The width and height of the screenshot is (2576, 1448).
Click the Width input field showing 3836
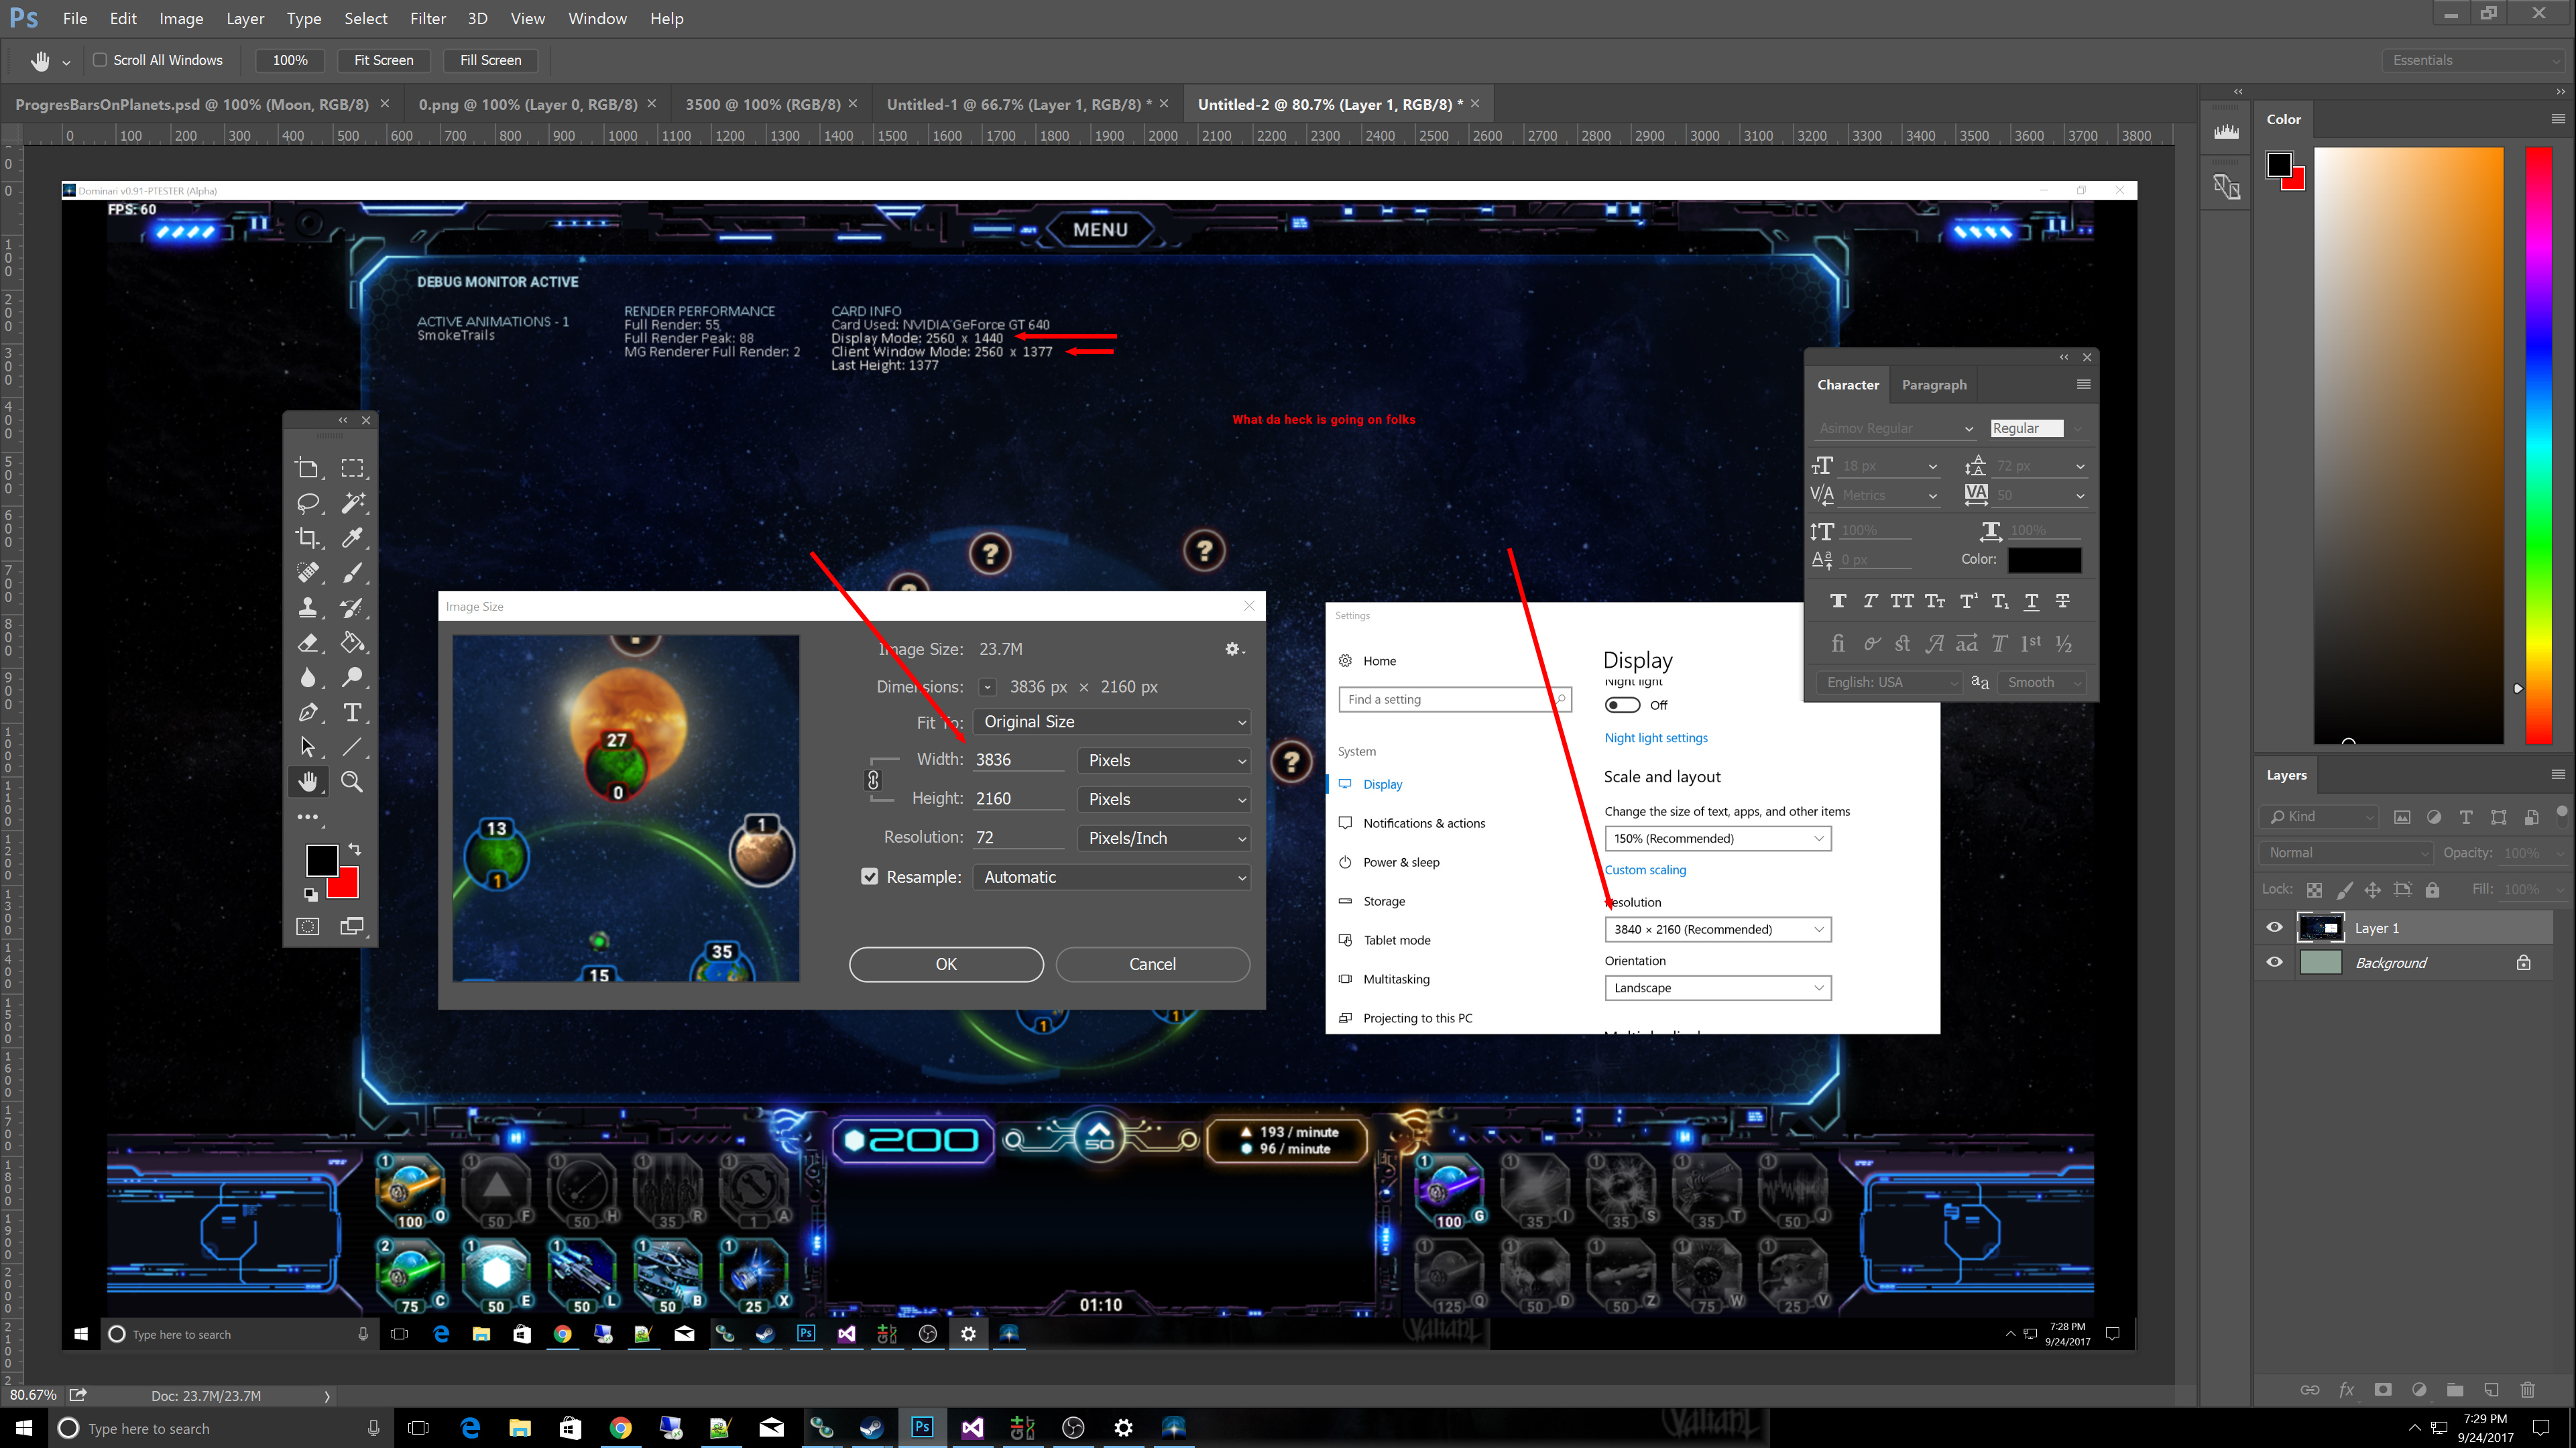coord(1017,760)
